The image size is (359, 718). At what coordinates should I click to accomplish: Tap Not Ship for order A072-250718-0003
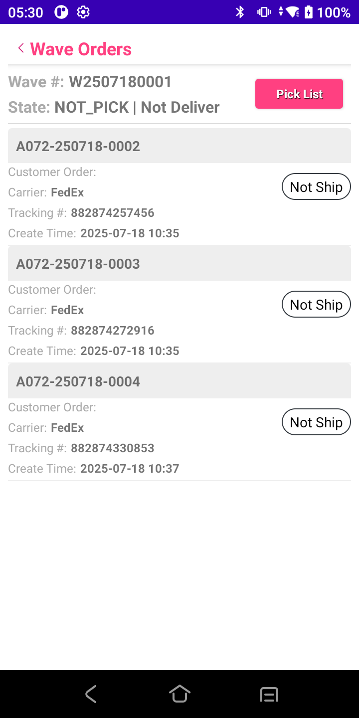(x=316, y=305)
